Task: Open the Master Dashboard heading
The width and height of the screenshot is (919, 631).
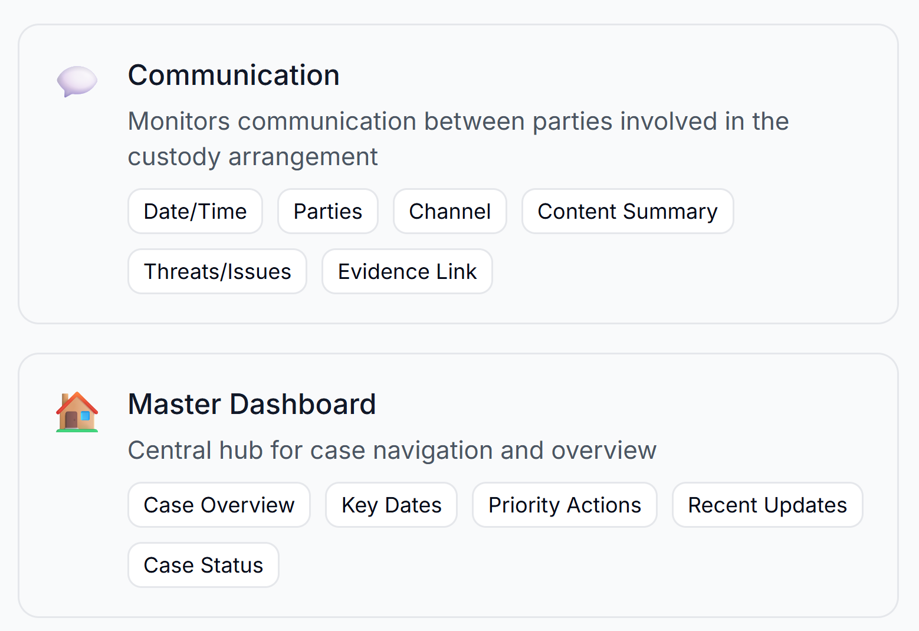Action: click(x=252, y=405)
